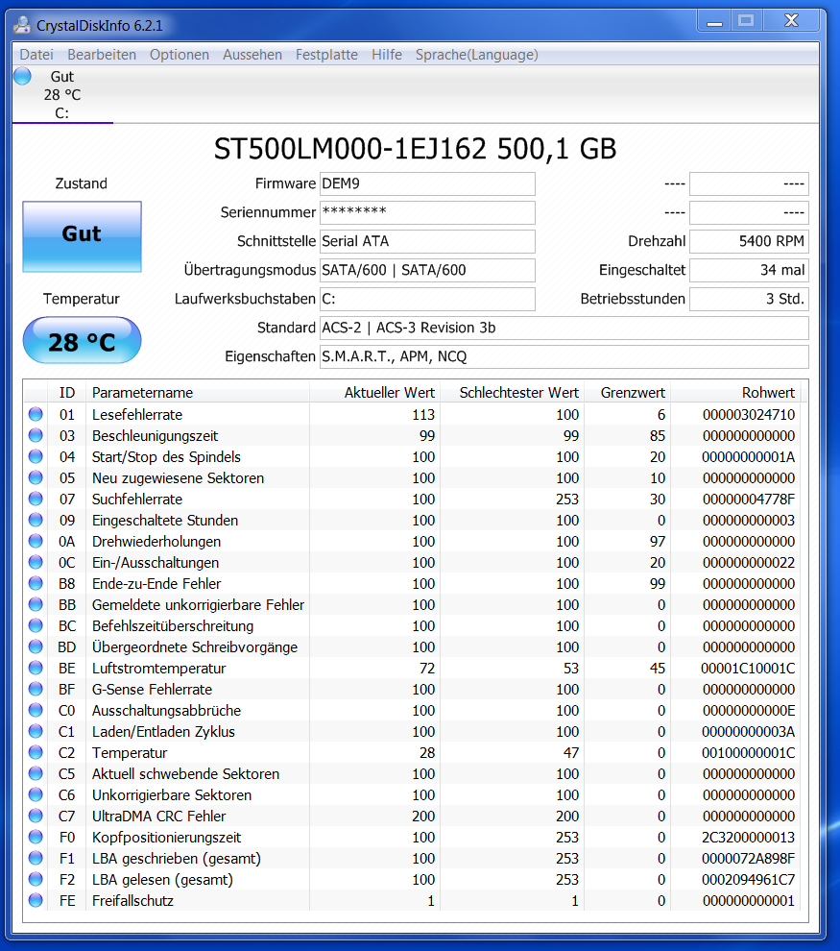
Task: Open the Festplatte menu
Action: click(326, 55)
